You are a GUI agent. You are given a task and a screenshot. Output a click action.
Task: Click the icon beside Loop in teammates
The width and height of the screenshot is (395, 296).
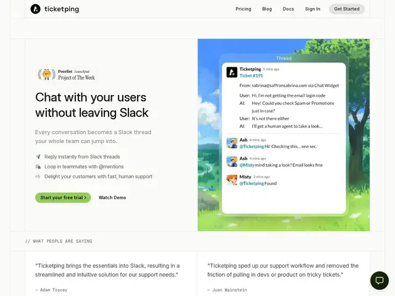tap(38, 166)
